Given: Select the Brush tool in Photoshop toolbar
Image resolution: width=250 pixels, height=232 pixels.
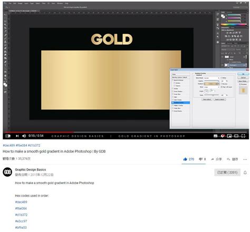Looking at the screenshot, I should click(x=5, y=38).
